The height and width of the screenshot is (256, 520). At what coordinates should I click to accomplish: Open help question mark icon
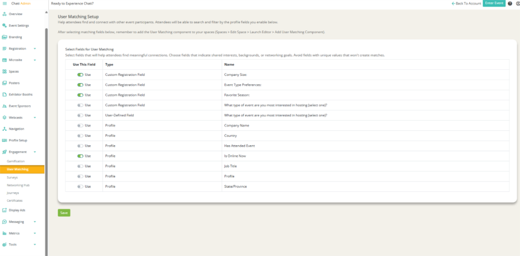[510, 3]
